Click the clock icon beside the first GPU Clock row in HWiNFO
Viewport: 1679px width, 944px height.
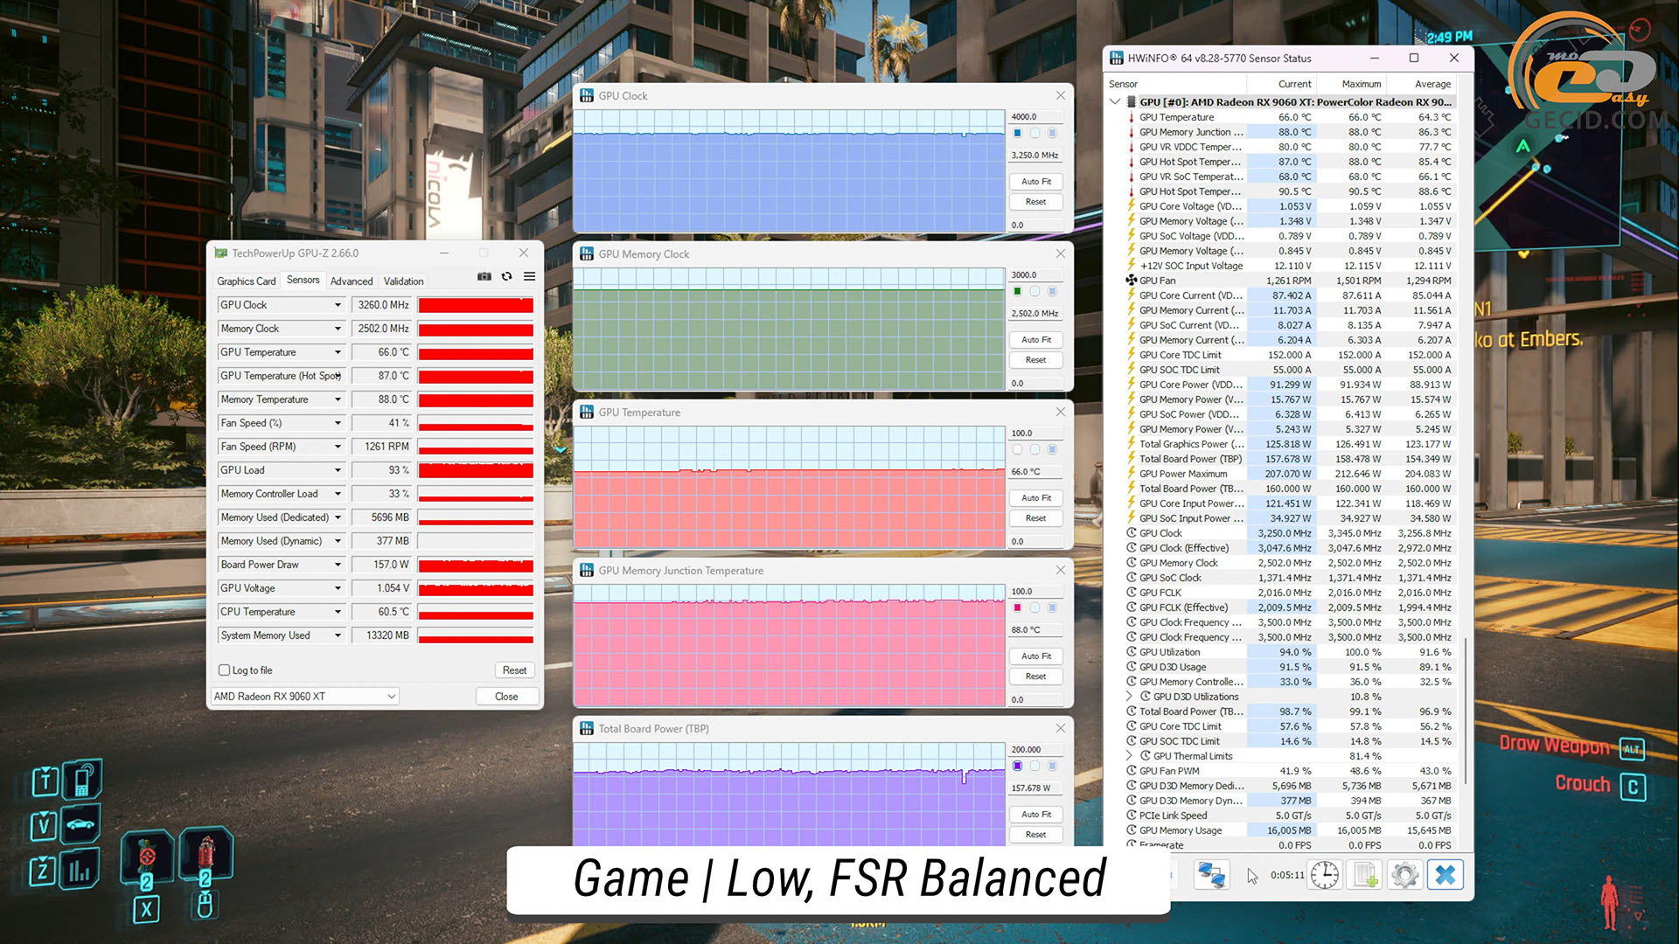point(1132,533)
